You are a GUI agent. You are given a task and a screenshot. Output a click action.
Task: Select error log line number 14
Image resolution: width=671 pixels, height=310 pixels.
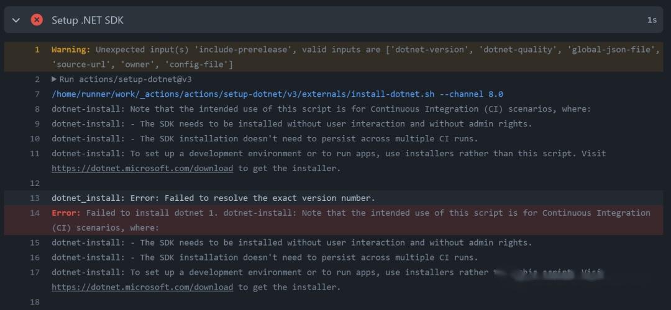click(x=35, y=213)
